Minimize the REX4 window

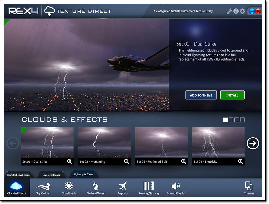(x=252, y=12)
